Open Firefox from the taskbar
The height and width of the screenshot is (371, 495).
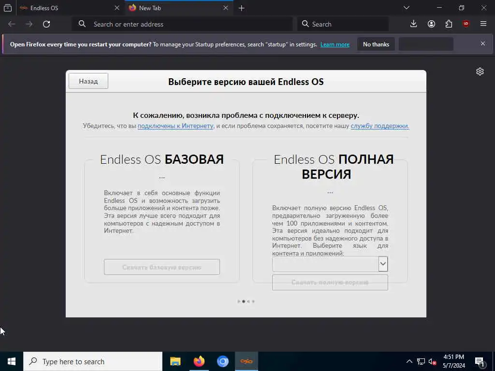coord(199,361)
